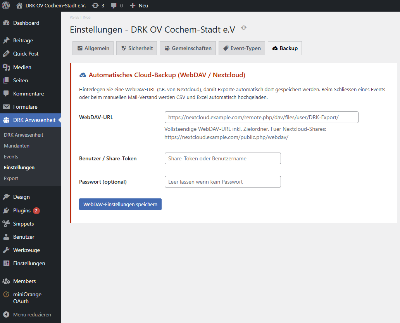Click the Plugins plug icon
Screen dimensions: 400x323
[6, 210]
